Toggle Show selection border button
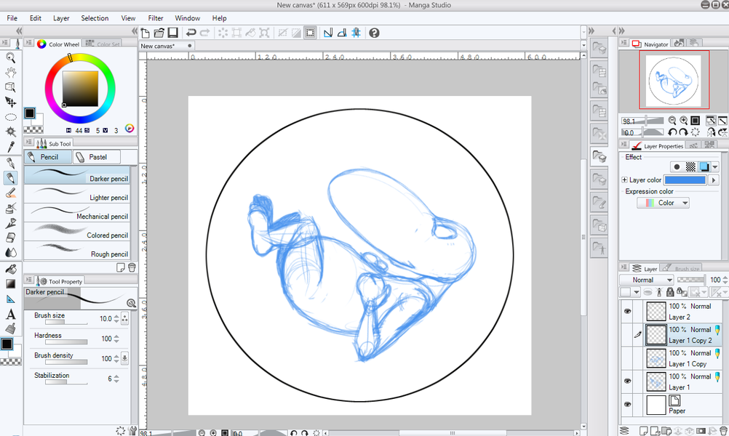 click(x=310, y=33)
